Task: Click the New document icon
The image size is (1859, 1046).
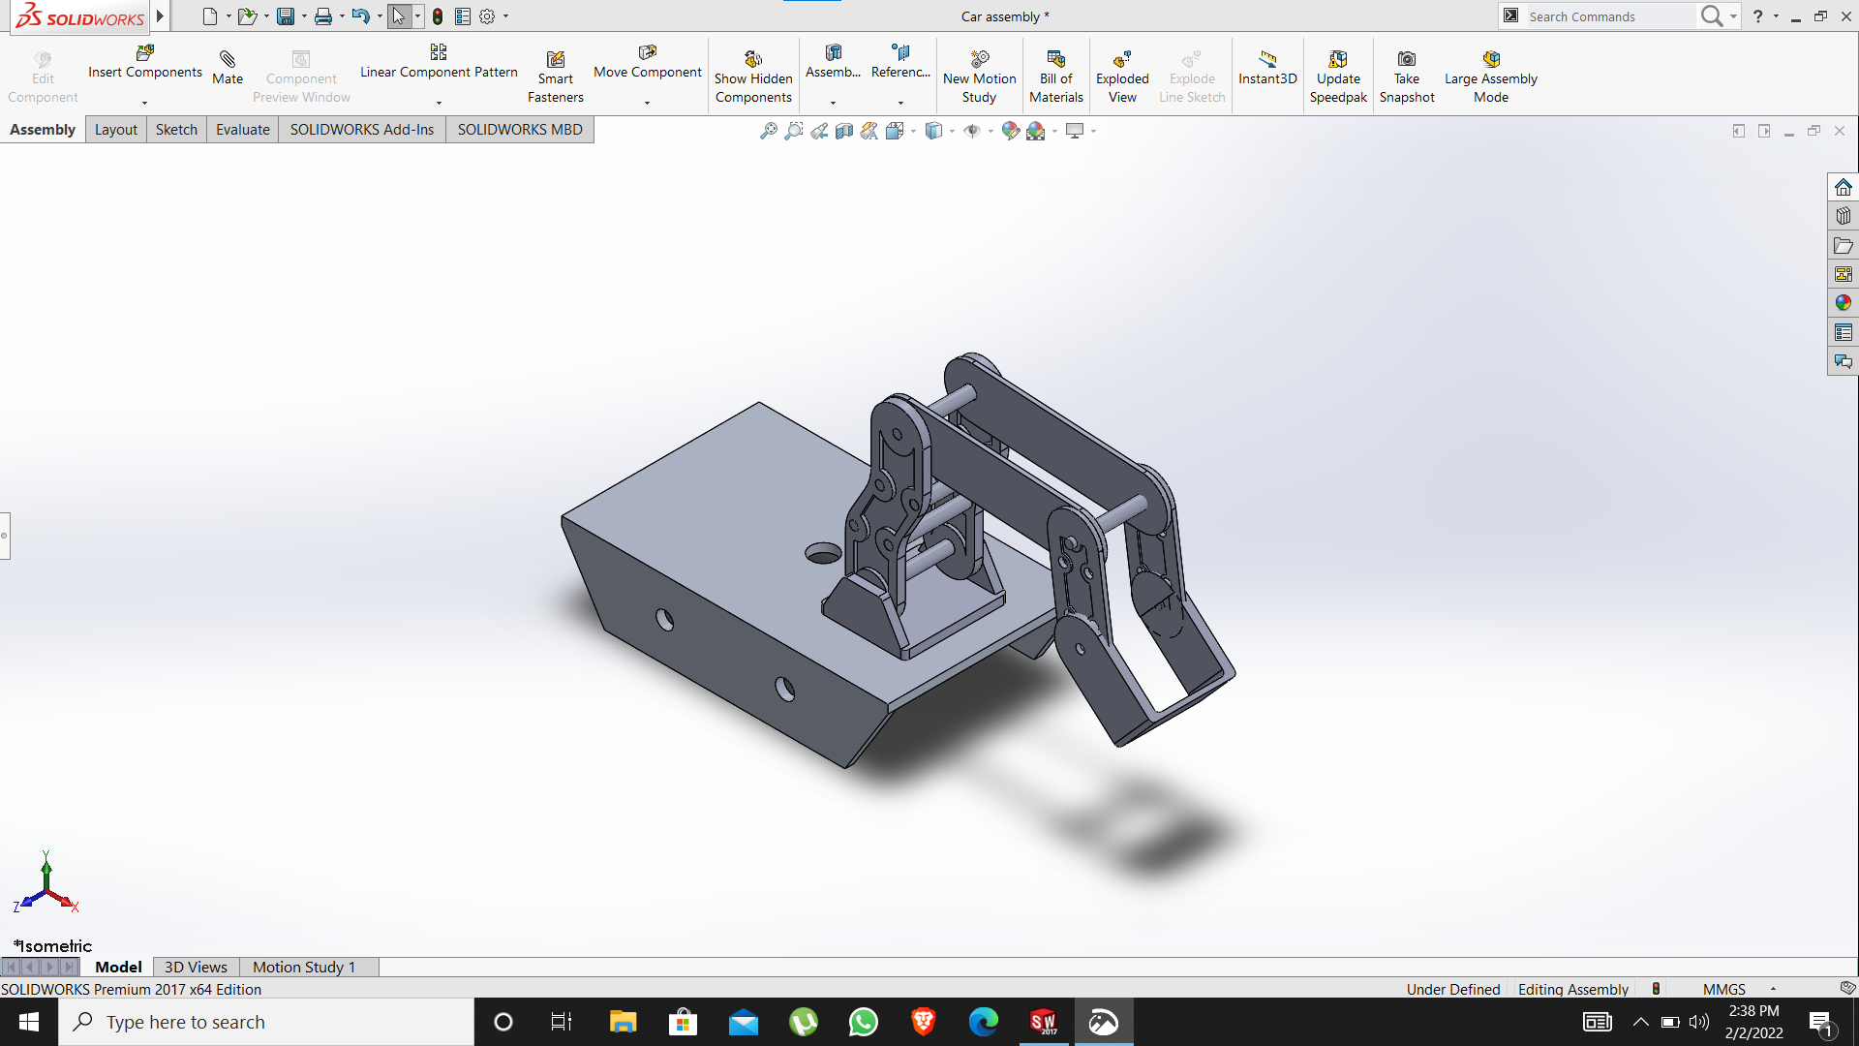Action: click(209, 16)
